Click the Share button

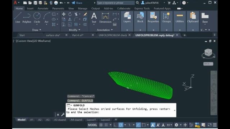[77, 3]
